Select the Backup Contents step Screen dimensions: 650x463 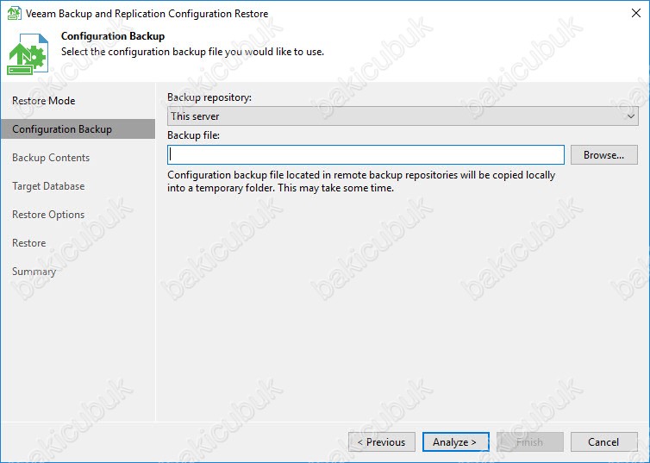point(51,158)
